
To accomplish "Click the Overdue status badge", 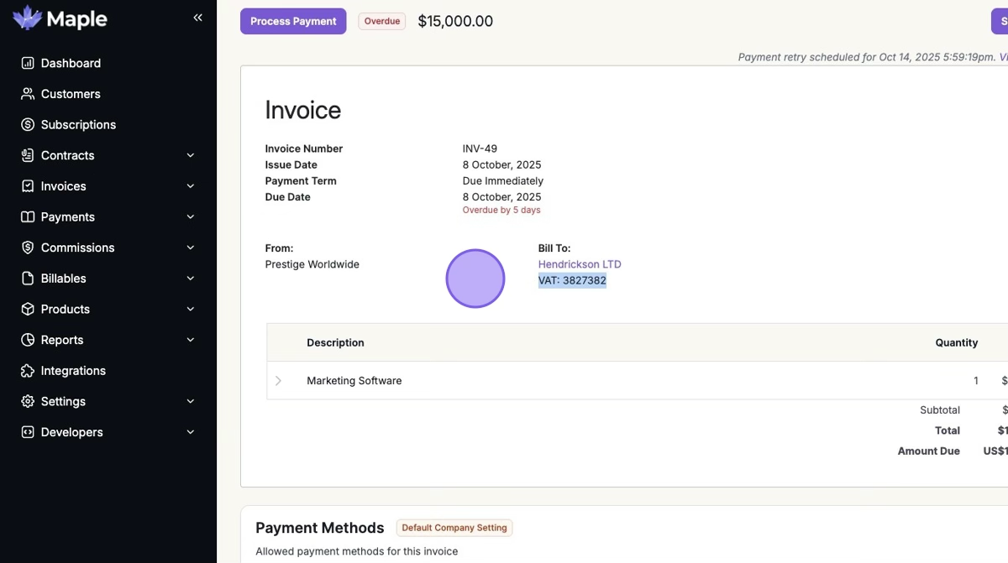I will [x=382, y=21].
